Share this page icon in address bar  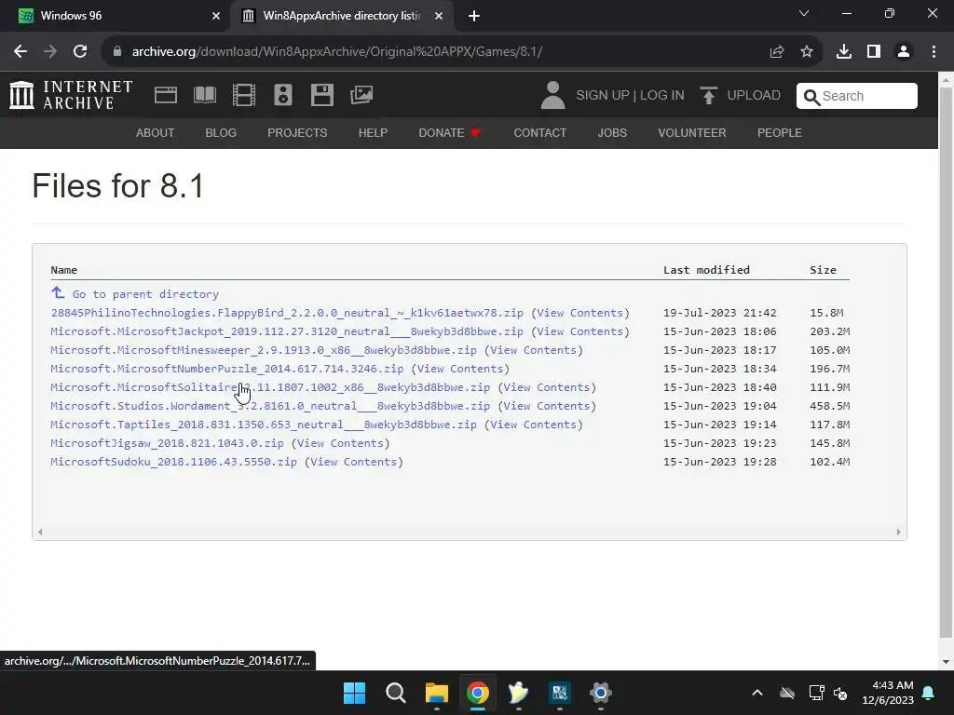777,52
